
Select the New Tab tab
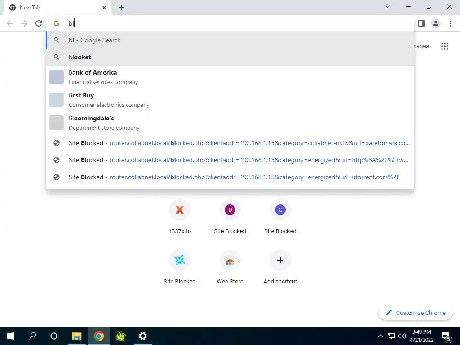tap(57, 8)
